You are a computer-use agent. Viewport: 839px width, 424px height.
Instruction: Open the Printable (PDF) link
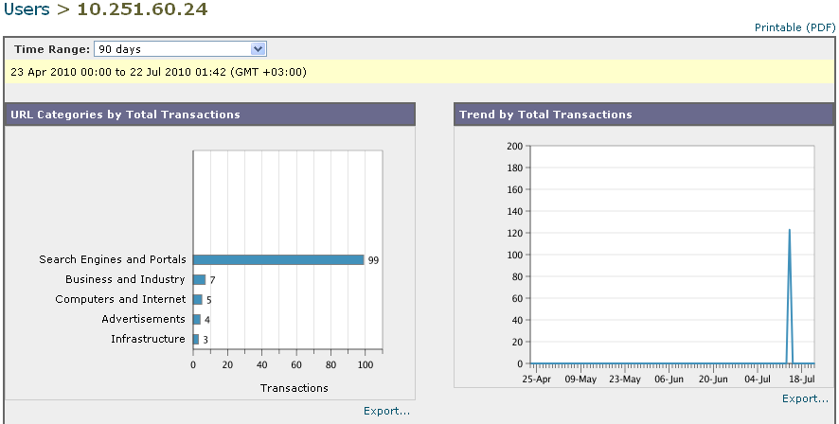794,27
